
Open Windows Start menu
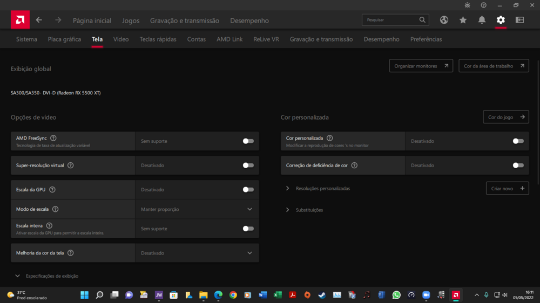click(84, 295)
